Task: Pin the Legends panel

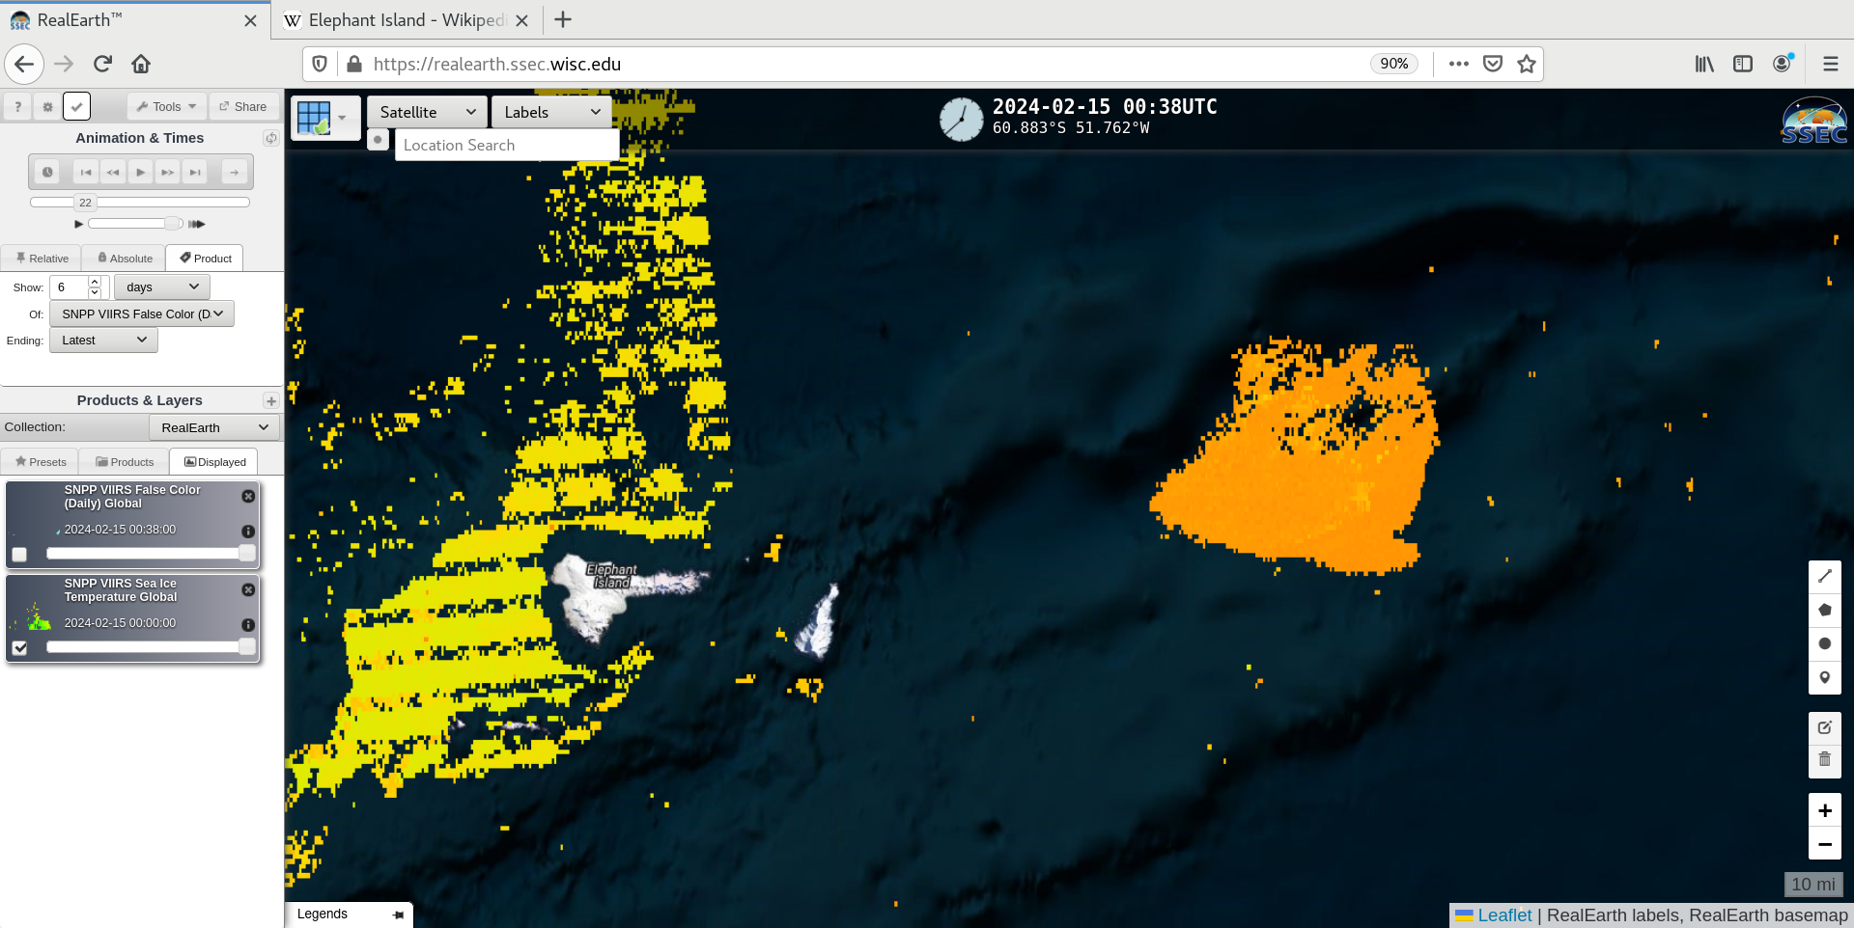Action: tap(398, 914)
